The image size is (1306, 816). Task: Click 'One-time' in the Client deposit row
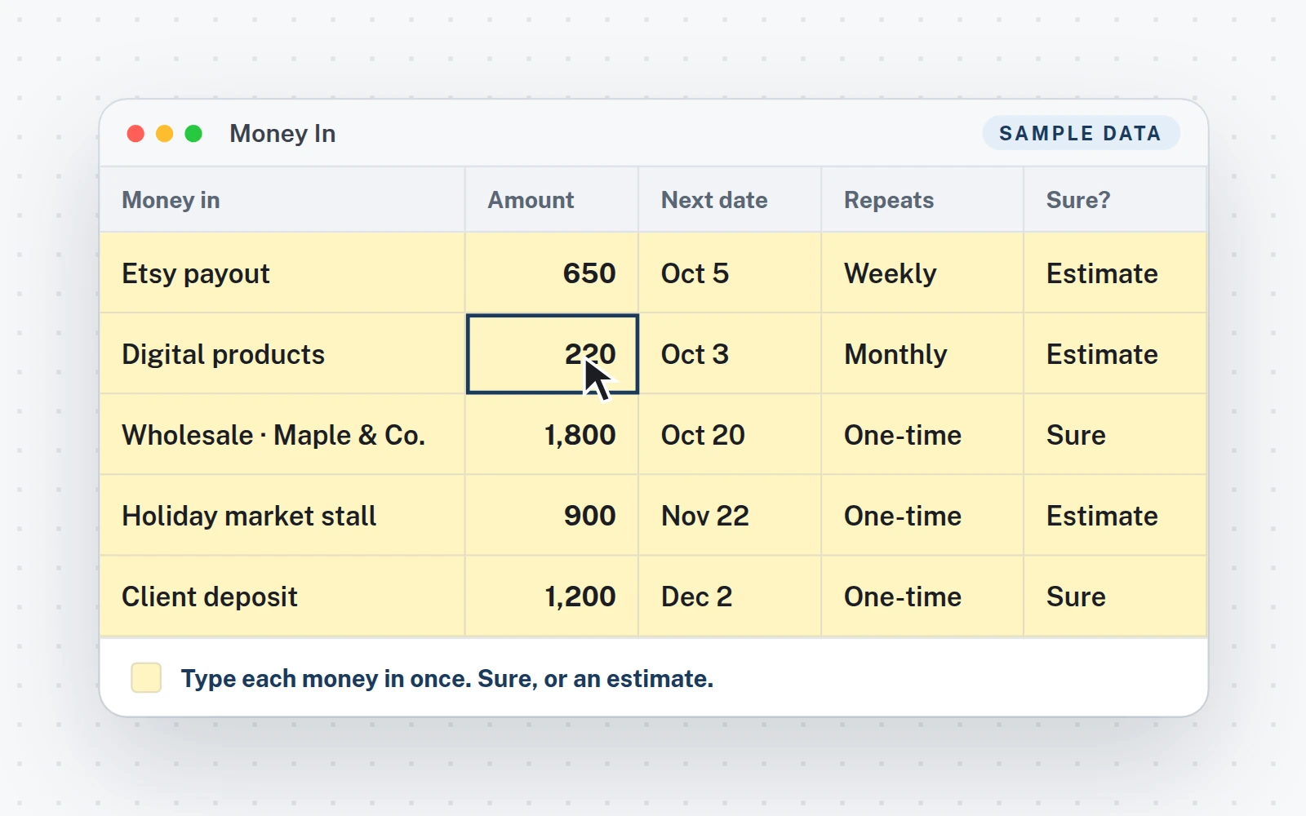(922, 596)
